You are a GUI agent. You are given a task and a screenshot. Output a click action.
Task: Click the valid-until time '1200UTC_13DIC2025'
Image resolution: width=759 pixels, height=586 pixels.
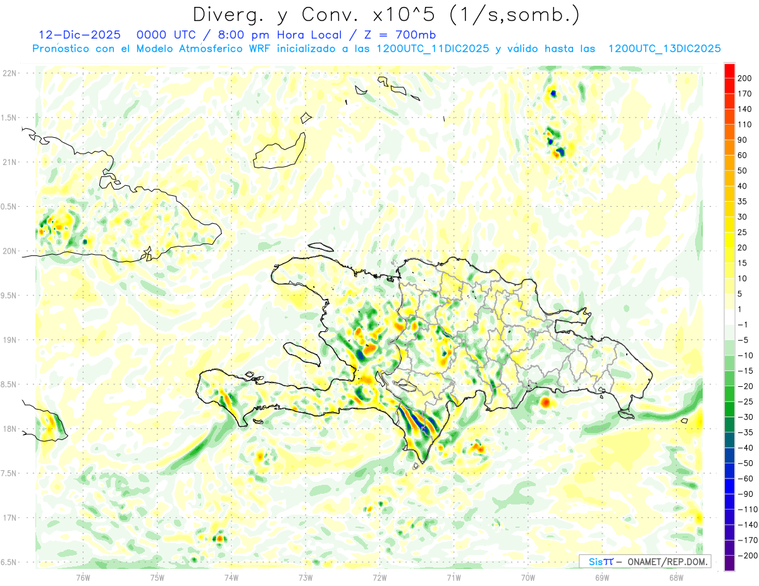[664, 49]
